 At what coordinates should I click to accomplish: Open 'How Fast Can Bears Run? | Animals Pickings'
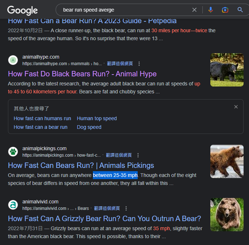click(x=81, y=165)
